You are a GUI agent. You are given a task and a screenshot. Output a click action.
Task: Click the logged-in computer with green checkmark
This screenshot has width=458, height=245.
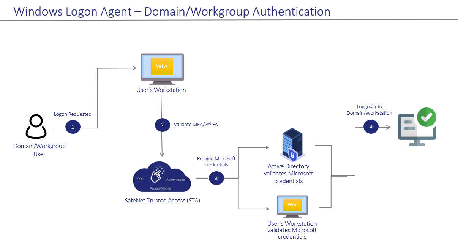417,127
